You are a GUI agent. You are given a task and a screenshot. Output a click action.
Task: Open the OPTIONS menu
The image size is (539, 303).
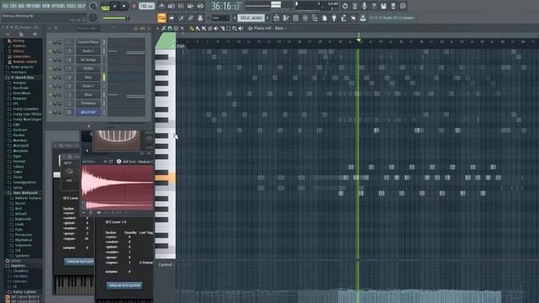(x=58, y=6)
